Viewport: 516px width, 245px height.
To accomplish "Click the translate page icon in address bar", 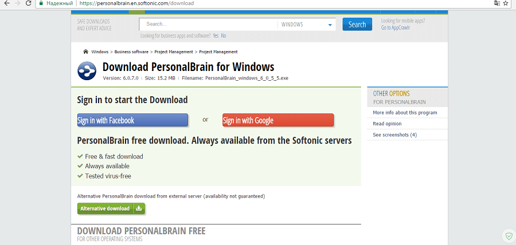I will pyautogui.click(x=496, y=3).
